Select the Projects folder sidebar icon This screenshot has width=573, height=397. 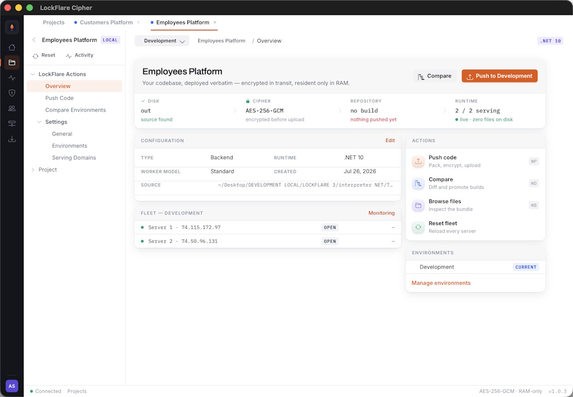pyautogui.click(x=11, y=62)
